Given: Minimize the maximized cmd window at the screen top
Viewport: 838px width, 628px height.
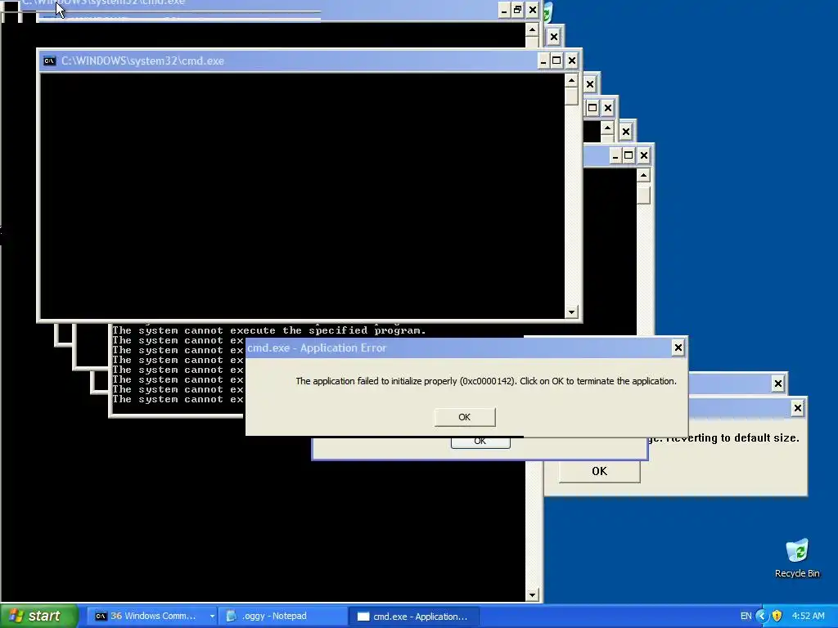Looking at the screenshot, I should click(x=504, y=10).
